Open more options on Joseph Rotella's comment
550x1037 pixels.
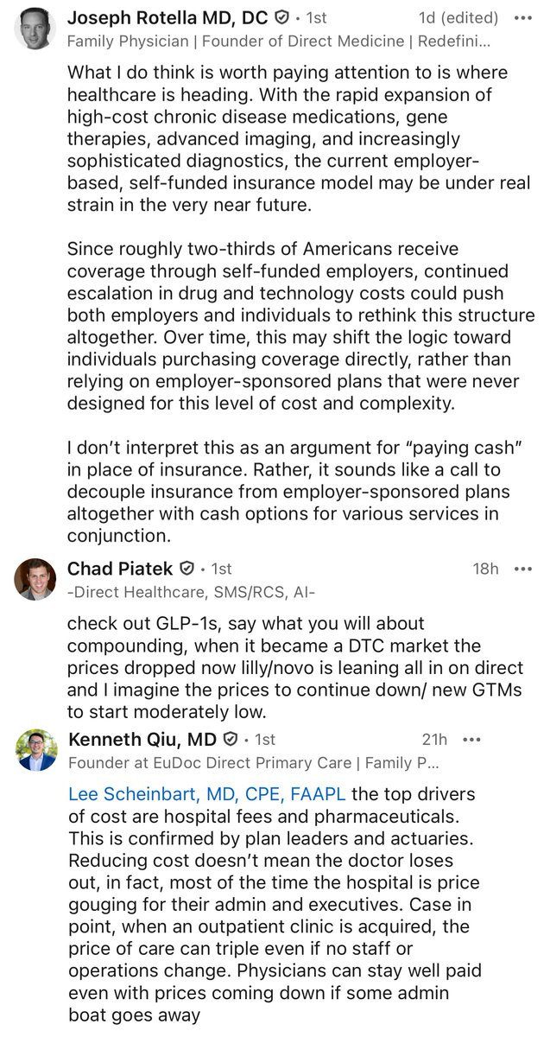click(523, 17)
